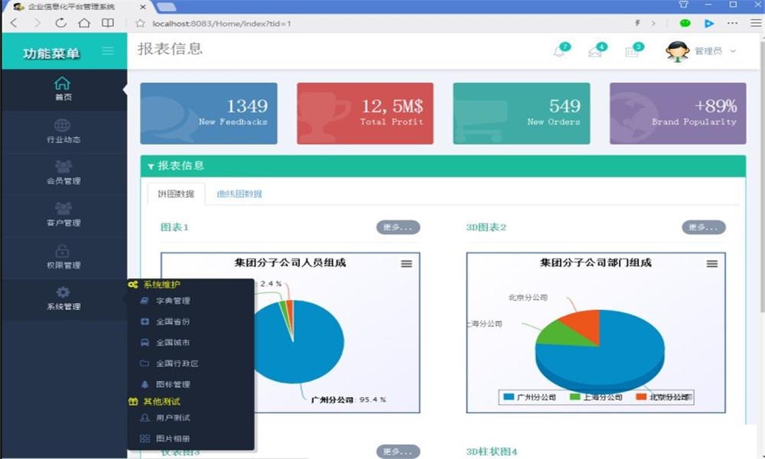The height and width of the screenshot is (459, 765).
Task: Open the calendar tasks icon
Action: coord(632,51)
